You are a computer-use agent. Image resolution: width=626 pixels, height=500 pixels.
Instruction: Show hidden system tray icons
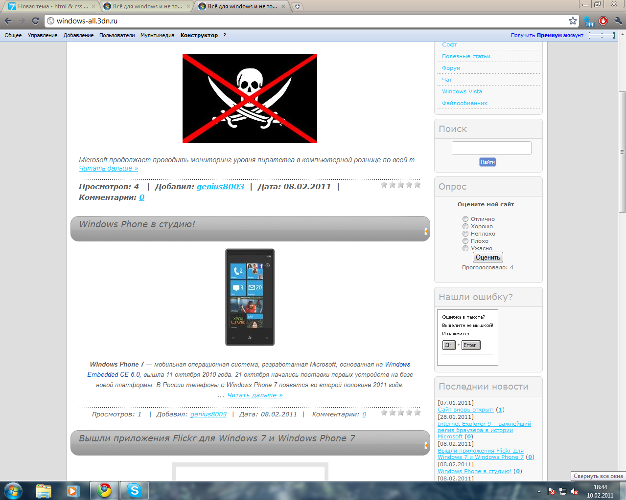click(539, 491)
